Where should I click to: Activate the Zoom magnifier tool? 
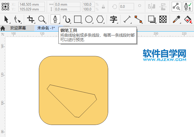click(x=42, y=20)
